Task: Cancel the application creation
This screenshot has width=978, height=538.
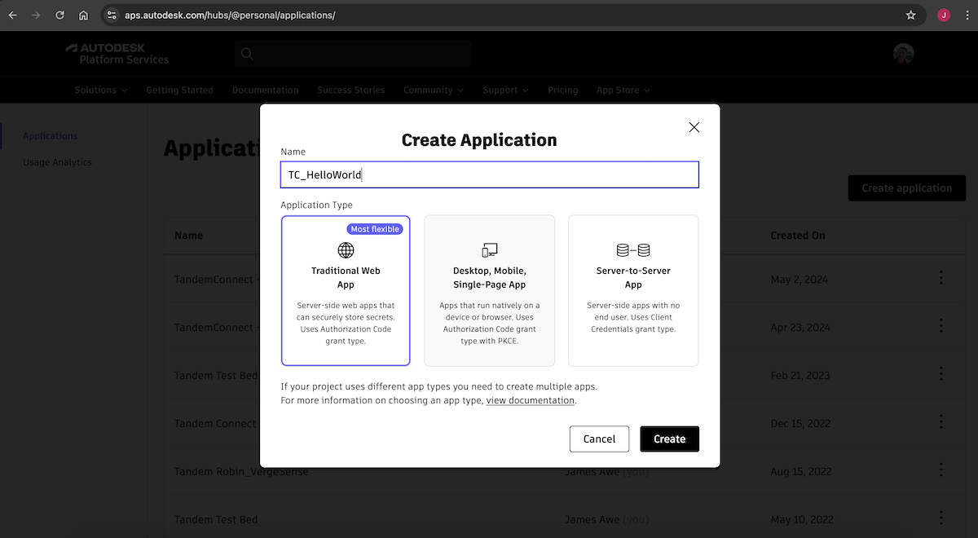Action: [599, 439]
